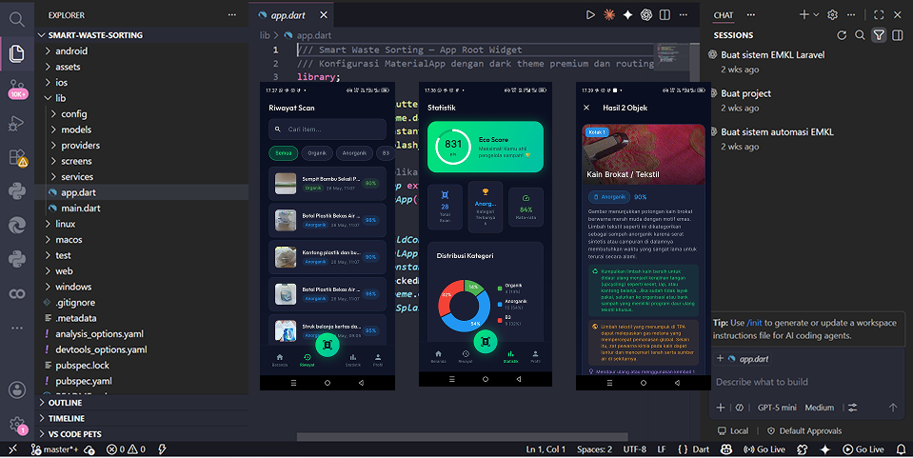Open notifications bell in status bar

[x=901, y=449]
